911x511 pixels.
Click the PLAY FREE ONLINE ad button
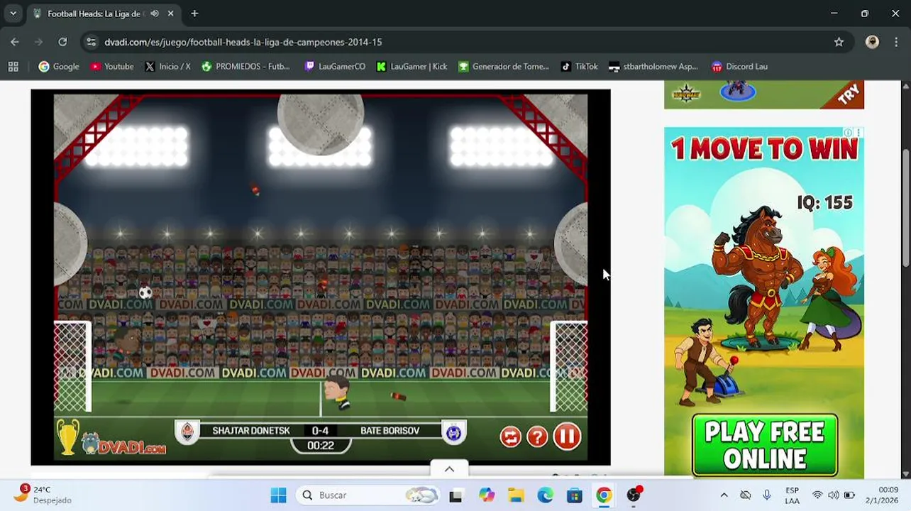coord(765,445)
